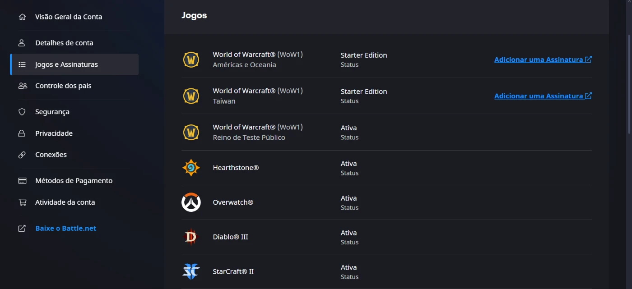Click the shopping cart icon for Atividade da conta
Viewport: 632px width, 289px height.
coord(22,202)
